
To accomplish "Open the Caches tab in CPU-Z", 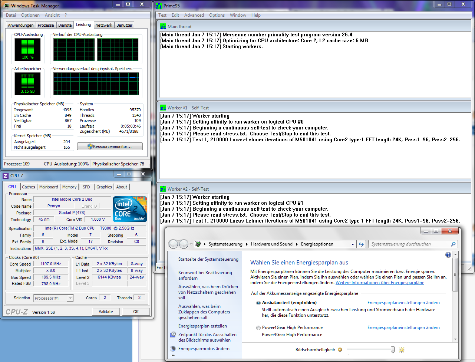I will pos(29,187).
